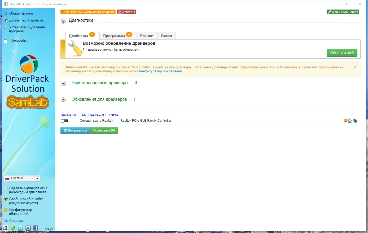Click the Неустановленные драйверы heading text
368x233 pixels.
tap(101, 83)
